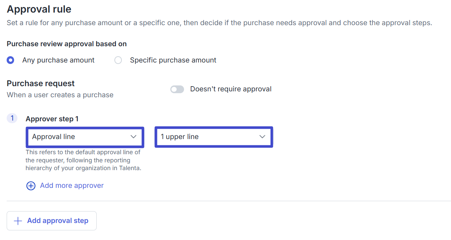The height and width of the screenshot is (240, 451).
Task: Click the helper text about default approval line
Action: (84, 160)
